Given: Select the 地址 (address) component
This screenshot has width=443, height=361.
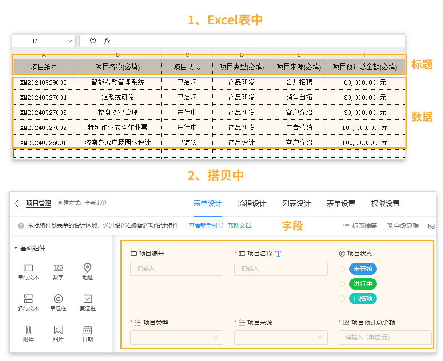Looking at the screenshot, I should [87, 272].
